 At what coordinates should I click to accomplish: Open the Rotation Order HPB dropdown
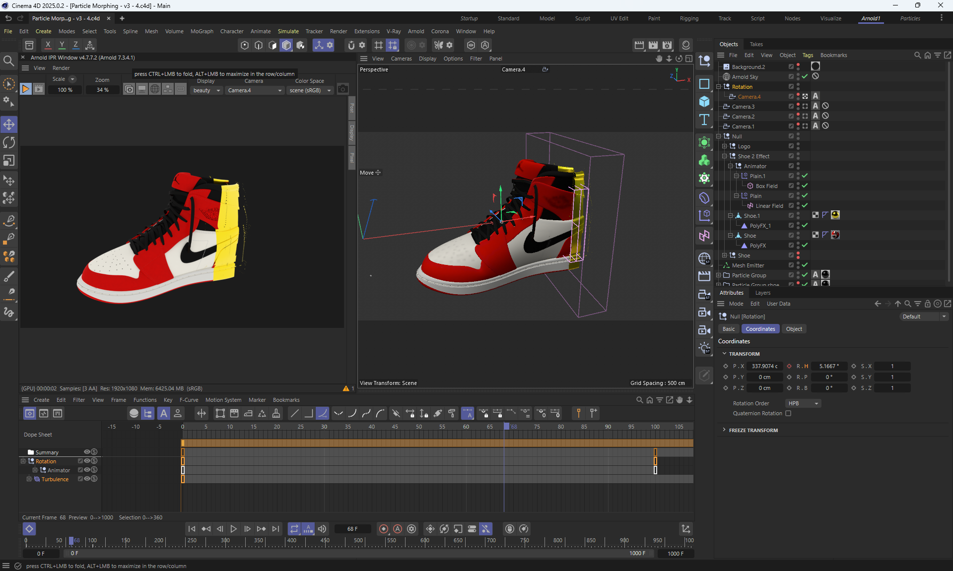(x=803, y=403)
